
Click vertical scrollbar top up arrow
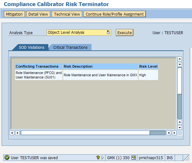[180, 59]
